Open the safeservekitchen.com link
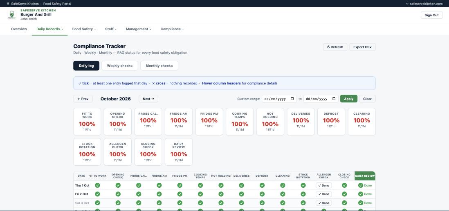 coord(424,4)
